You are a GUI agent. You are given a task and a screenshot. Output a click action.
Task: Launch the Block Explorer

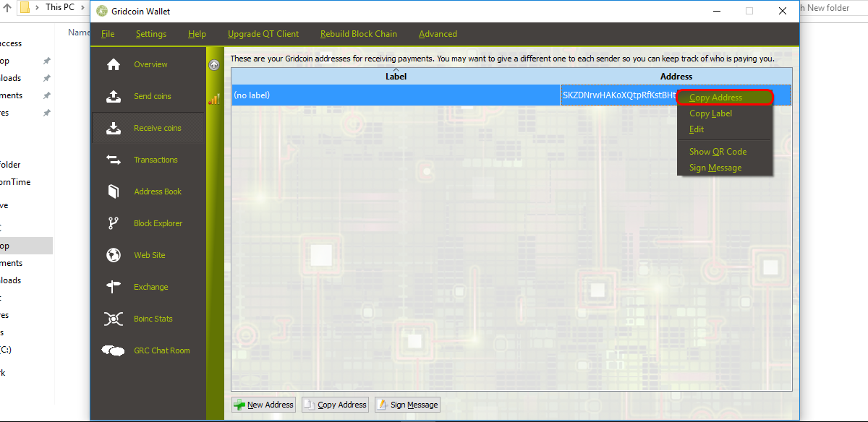pos(148,223)
